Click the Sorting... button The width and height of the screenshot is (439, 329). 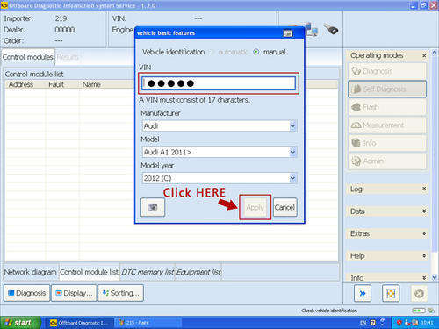tap(121, 293)
